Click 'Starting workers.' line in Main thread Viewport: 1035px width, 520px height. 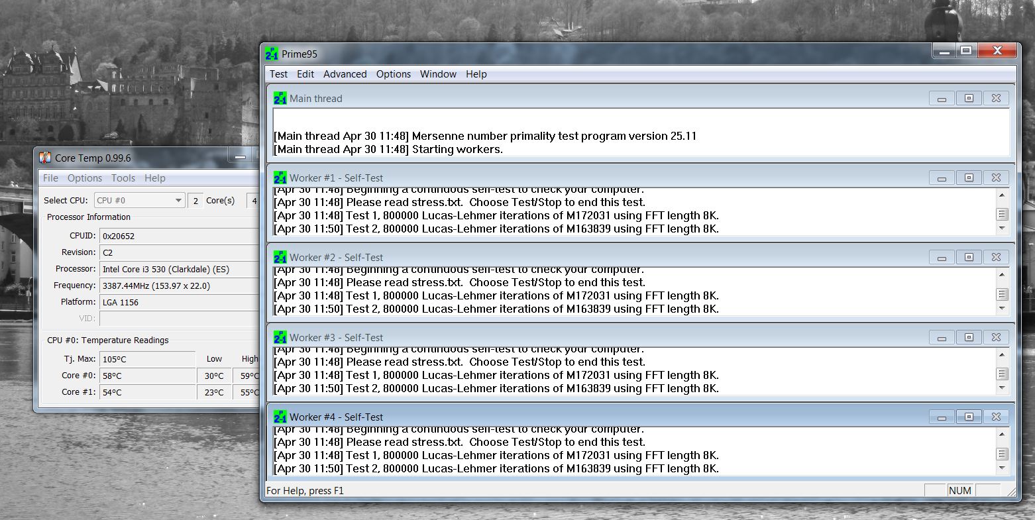[x=388, y=149]
